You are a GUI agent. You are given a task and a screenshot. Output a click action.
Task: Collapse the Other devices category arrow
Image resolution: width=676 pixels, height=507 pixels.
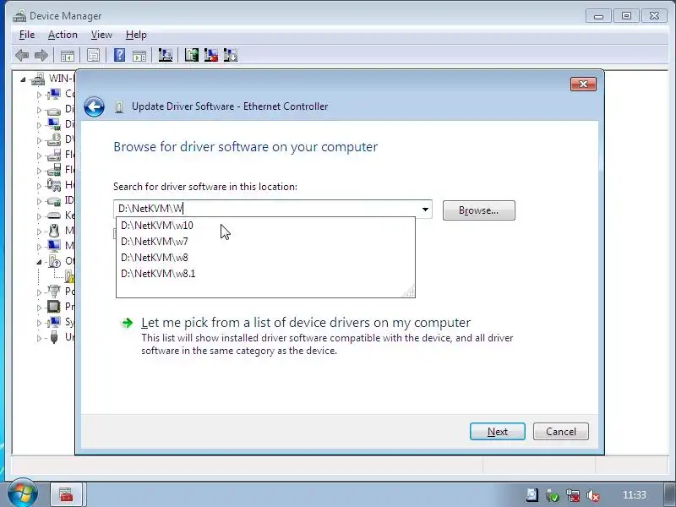tap(39, 262)
